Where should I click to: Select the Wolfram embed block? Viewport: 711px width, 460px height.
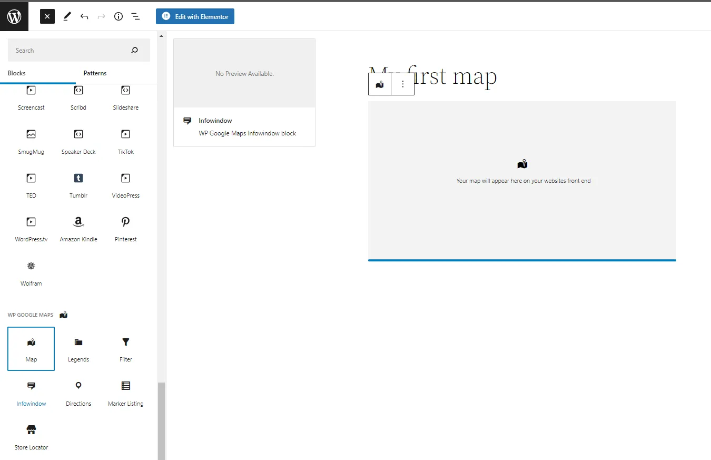tap(31, 273)
